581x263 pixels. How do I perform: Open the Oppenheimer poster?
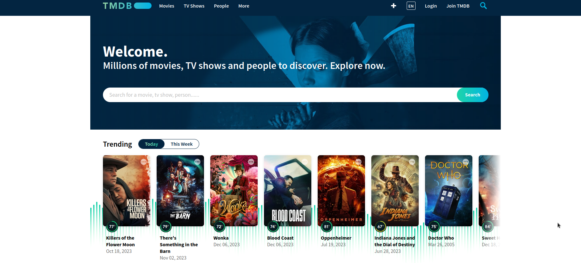tap(341, 191)
